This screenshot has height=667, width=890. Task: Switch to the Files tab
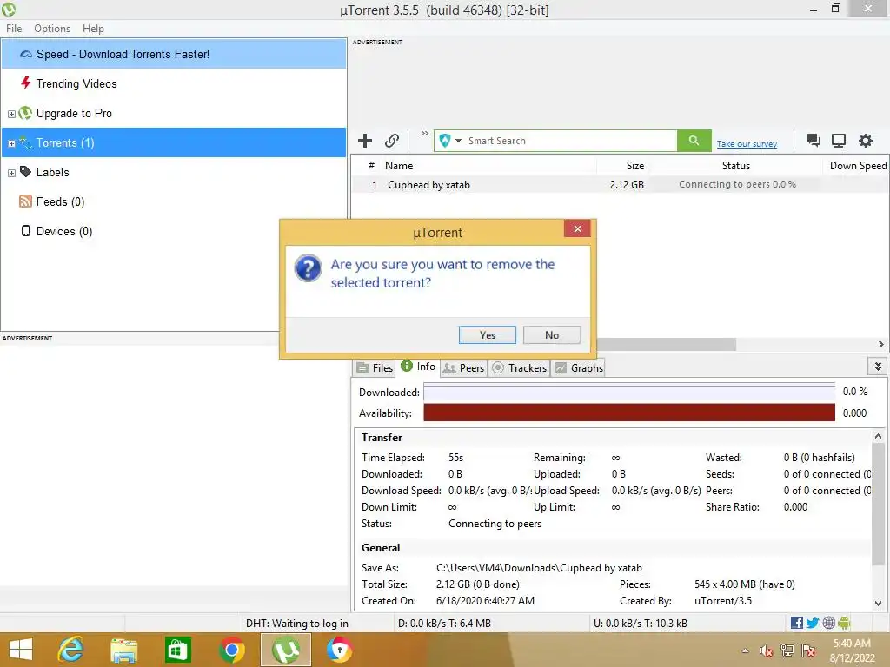coord(375,367)
